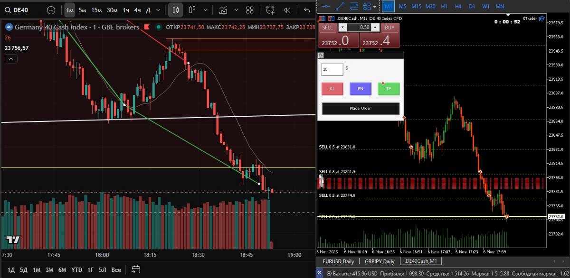
Task: Click the add symbol plus icon
Action: 51,10
